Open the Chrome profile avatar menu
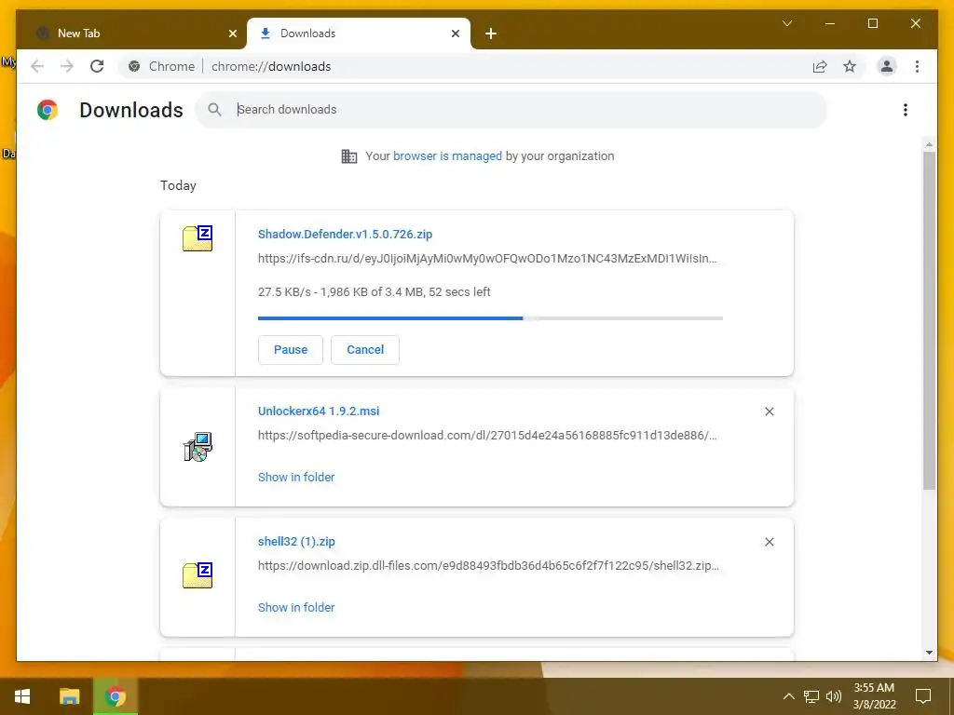Image resolution: width=954 pixels, height=715 pixels. click(887, 66)
